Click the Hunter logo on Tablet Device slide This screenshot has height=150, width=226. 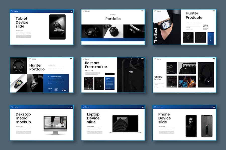click(x=15, y=11)
